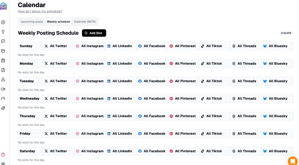Click the plus circle icon in sidebar
The height and width of the screenshot is (165, 299).
coord(3,22)
